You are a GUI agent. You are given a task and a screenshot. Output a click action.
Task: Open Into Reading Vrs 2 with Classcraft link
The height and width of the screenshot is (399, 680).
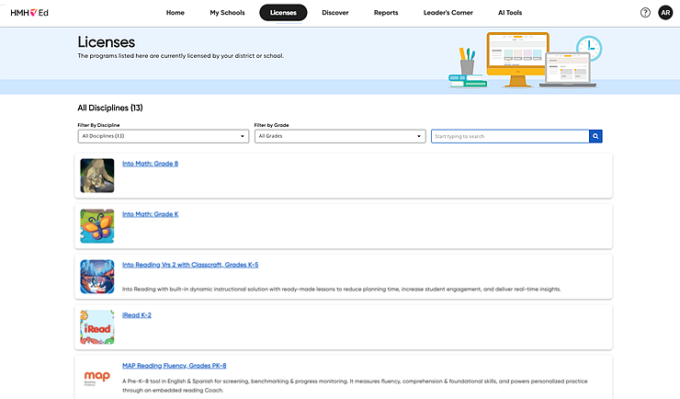(190, 265)
